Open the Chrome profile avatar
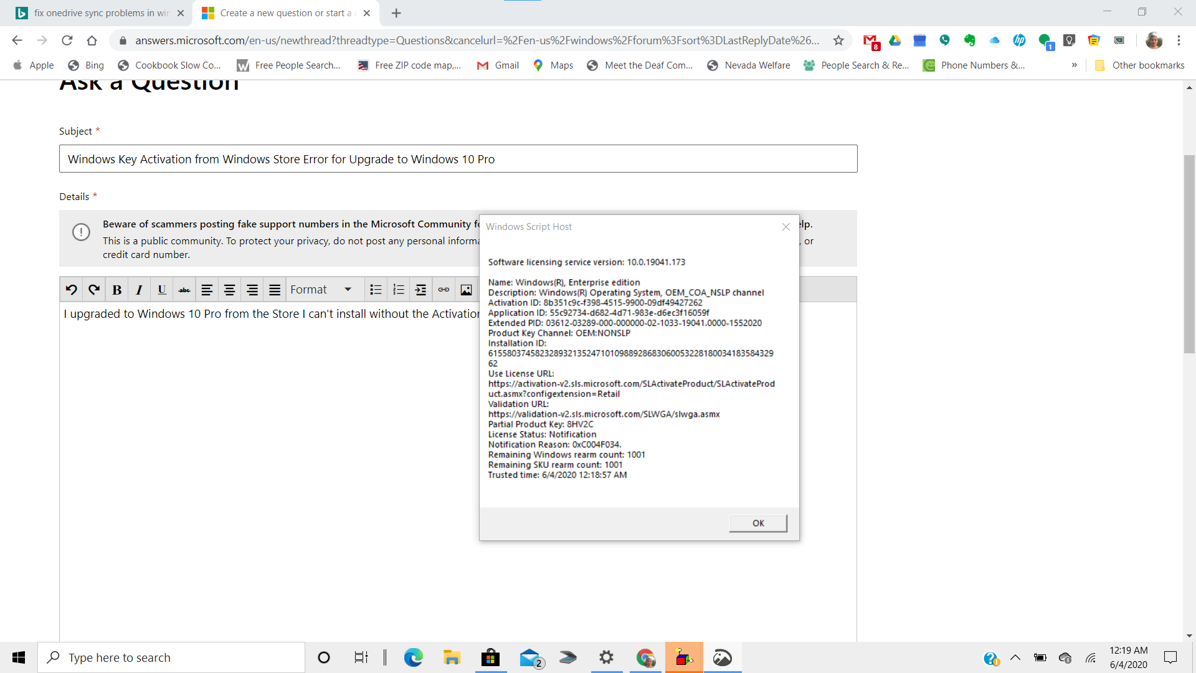 [1154, 41]
